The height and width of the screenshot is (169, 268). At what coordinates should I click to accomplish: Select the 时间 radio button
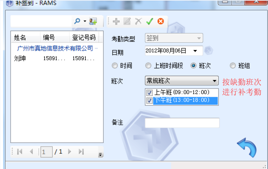coord(115,66)
